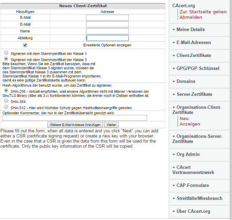Screen dimensions: 232x220
Task: Click the Weiter button
Action: point(111,125)
